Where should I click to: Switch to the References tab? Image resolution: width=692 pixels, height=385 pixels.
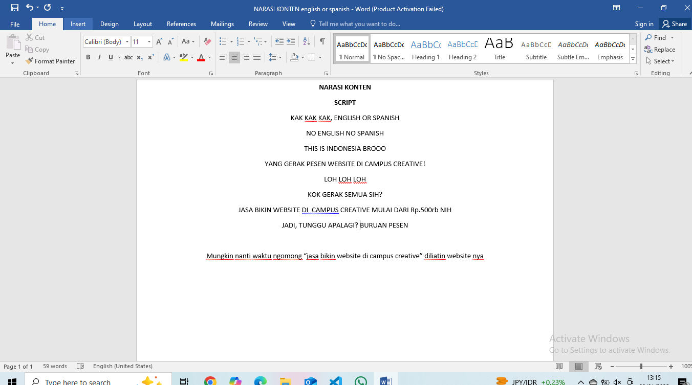(181, 24)
